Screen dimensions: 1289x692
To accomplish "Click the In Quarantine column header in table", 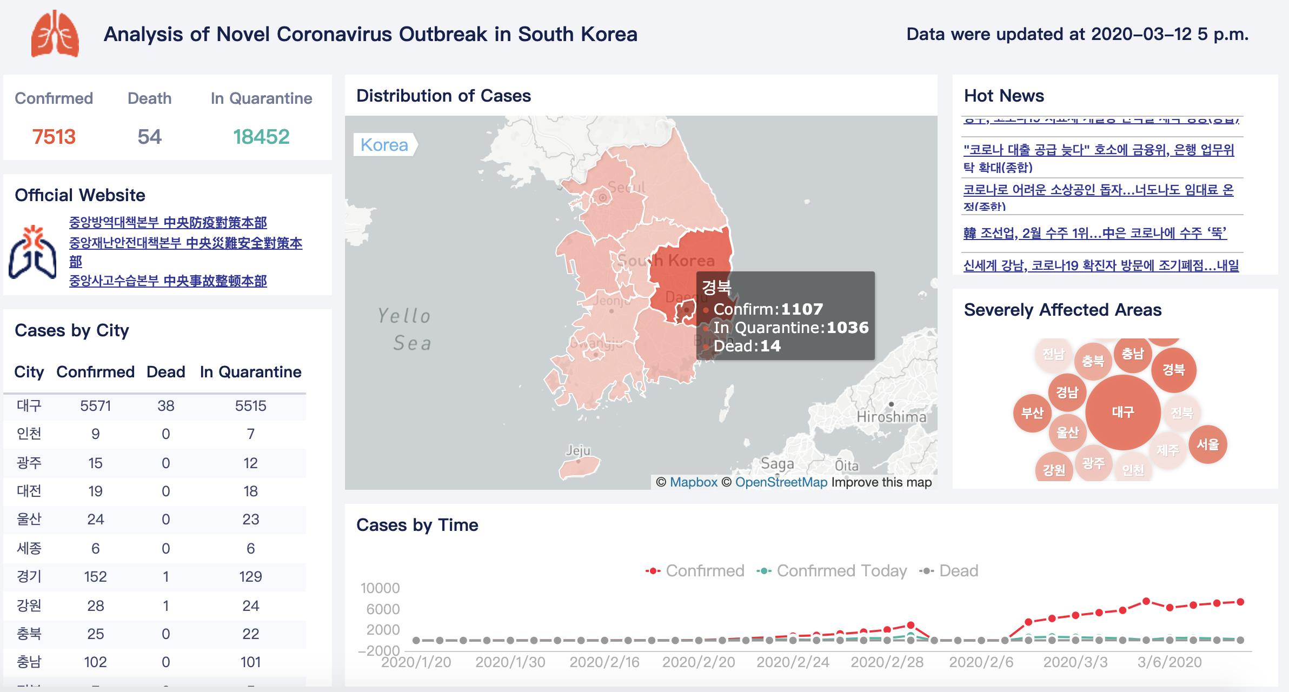I will point(251,372).
